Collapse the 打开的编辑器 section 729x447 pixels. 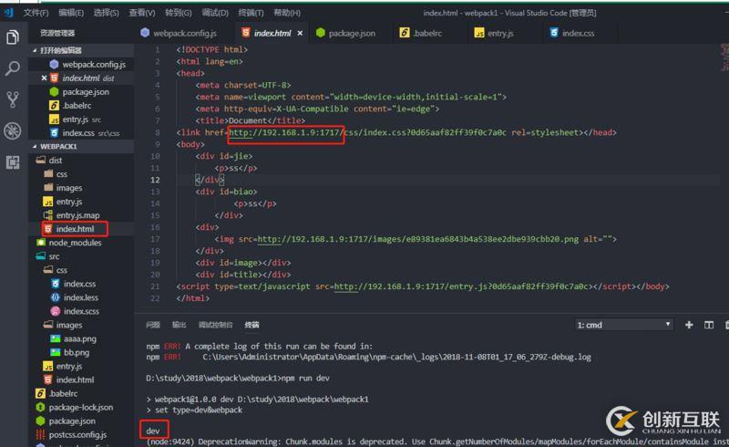pos(81,50)
